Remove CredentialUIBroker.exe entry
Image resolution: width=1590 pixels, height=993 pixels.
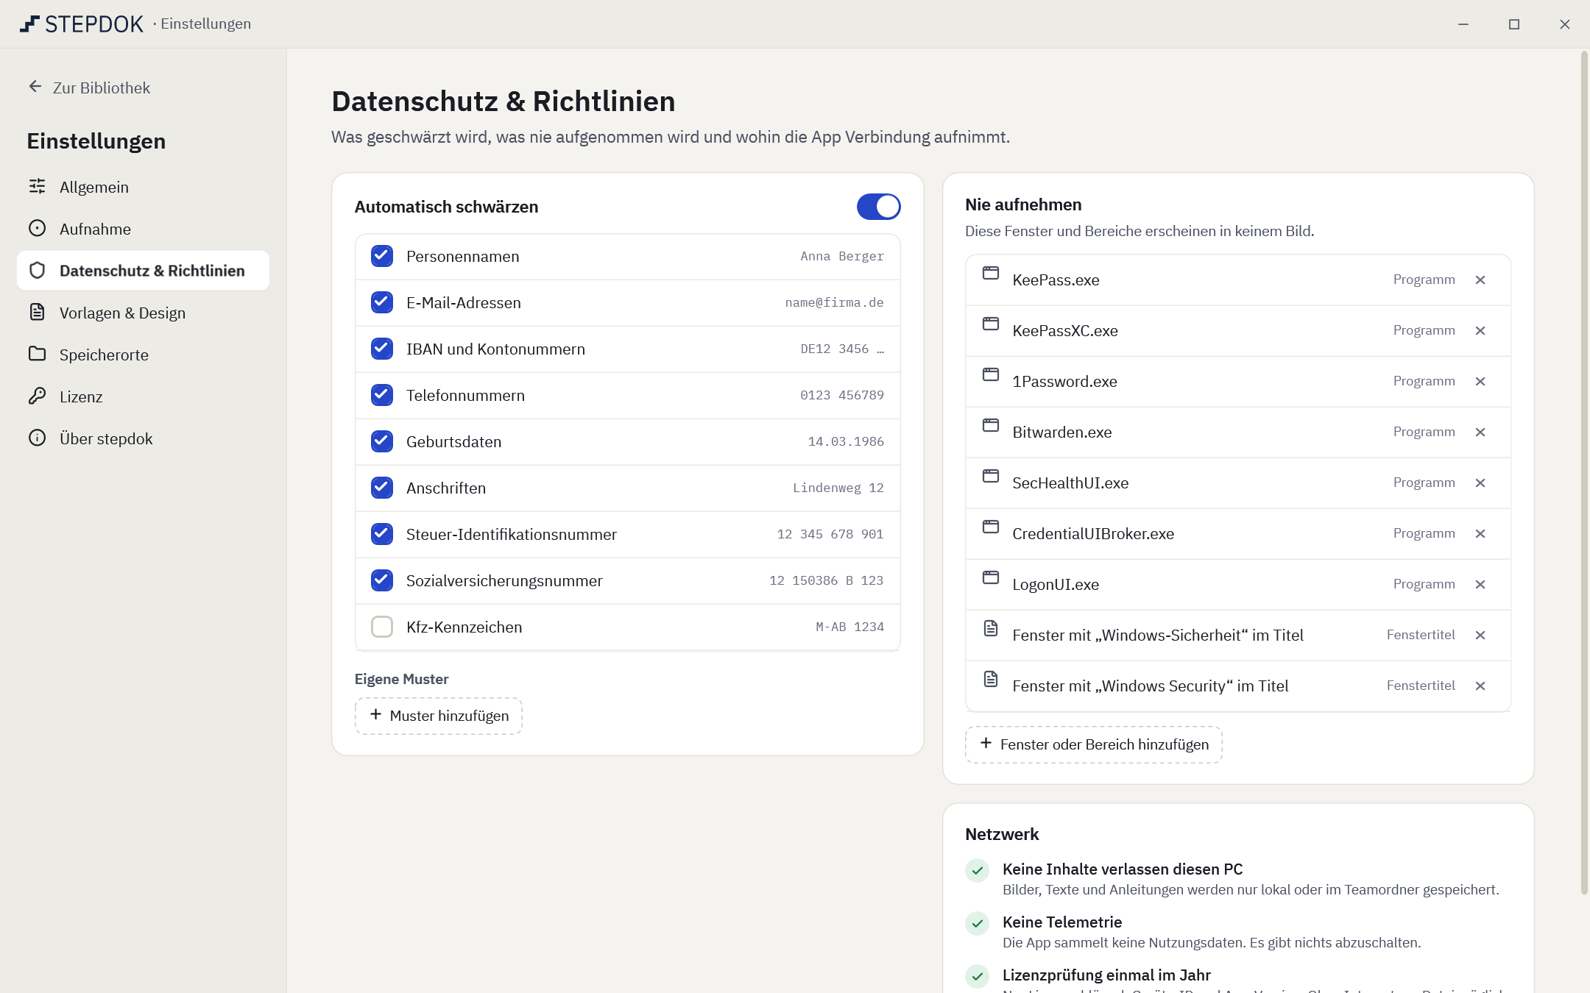[1480, 534]
